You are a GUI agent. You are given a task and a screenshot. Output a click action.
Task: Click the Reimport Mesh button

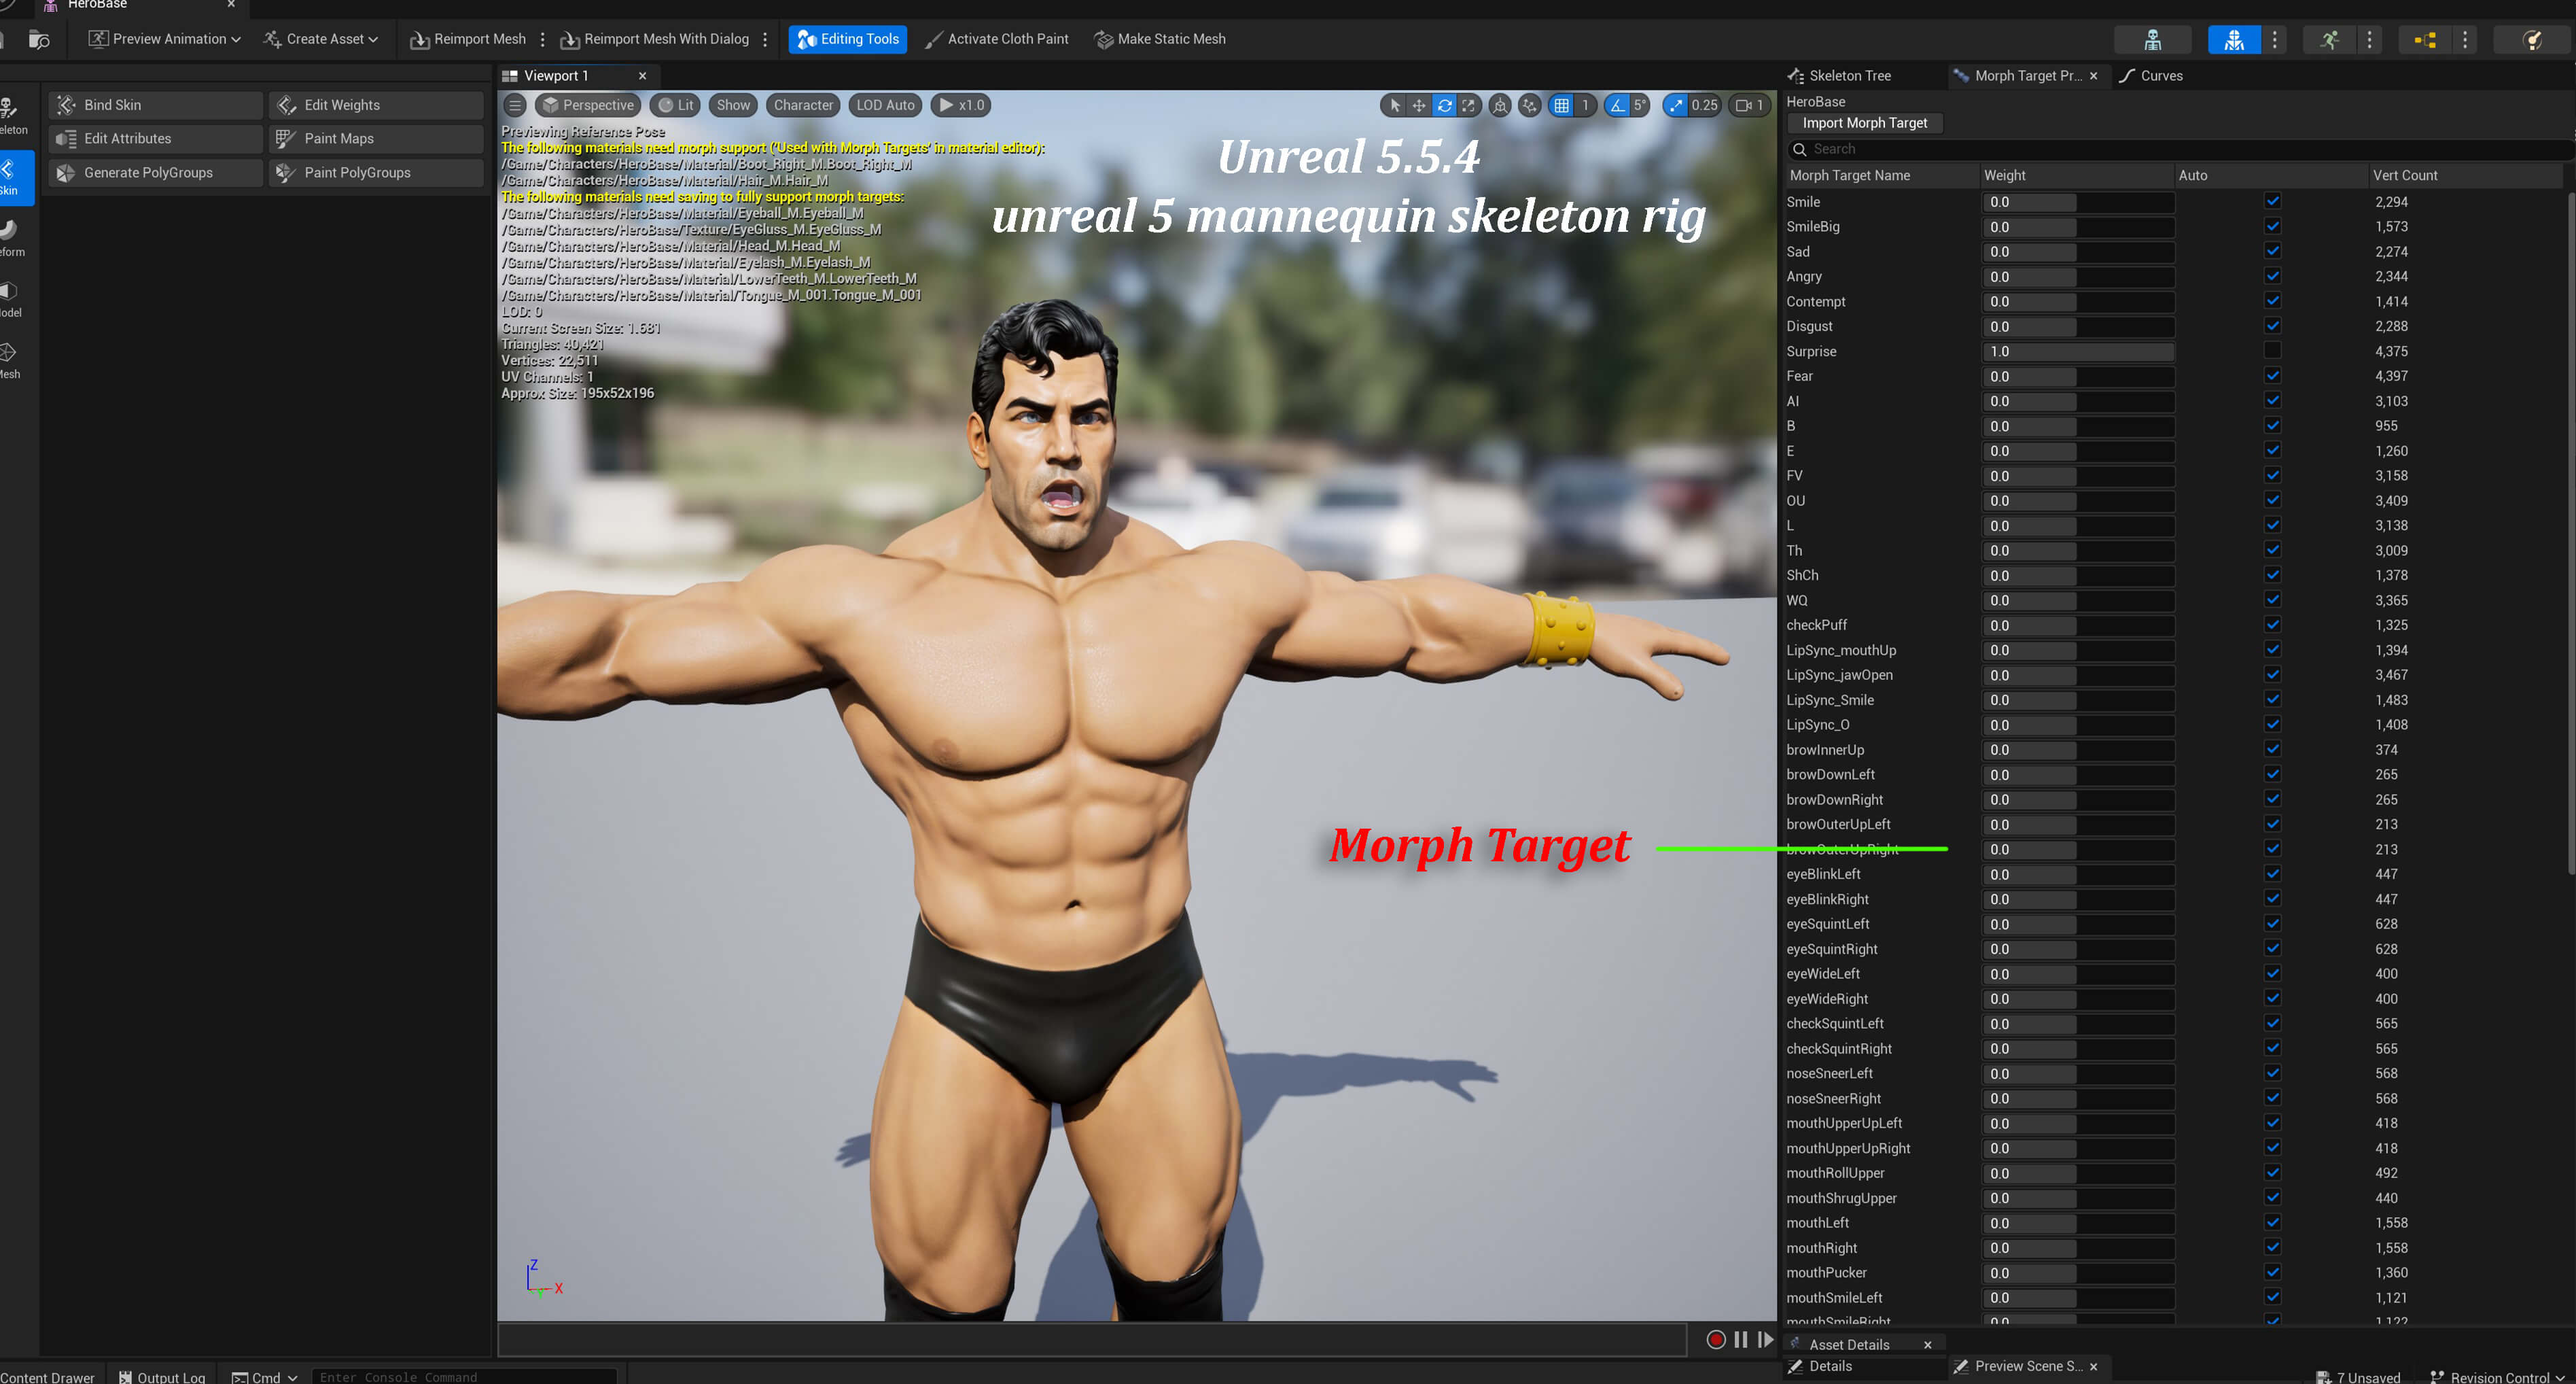tap(468, 39)
